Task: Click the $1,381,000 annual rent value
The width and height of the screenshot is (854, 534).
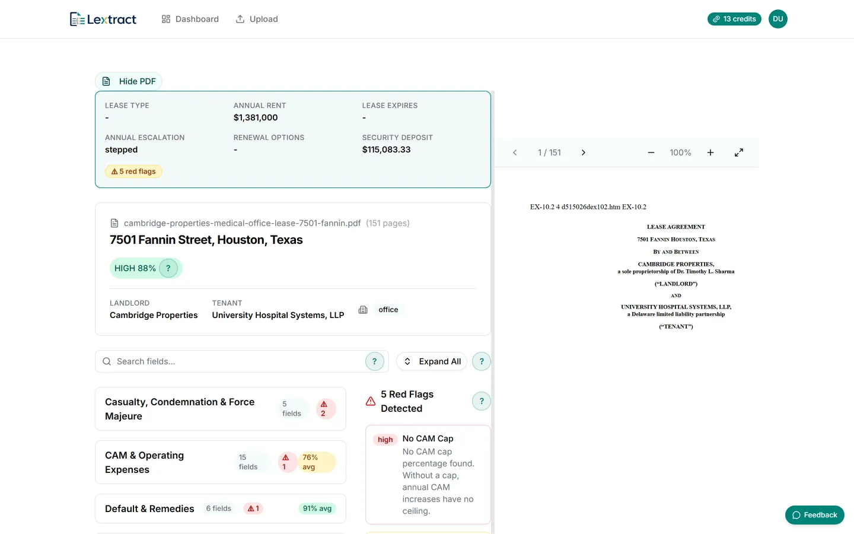Action: 256,117
